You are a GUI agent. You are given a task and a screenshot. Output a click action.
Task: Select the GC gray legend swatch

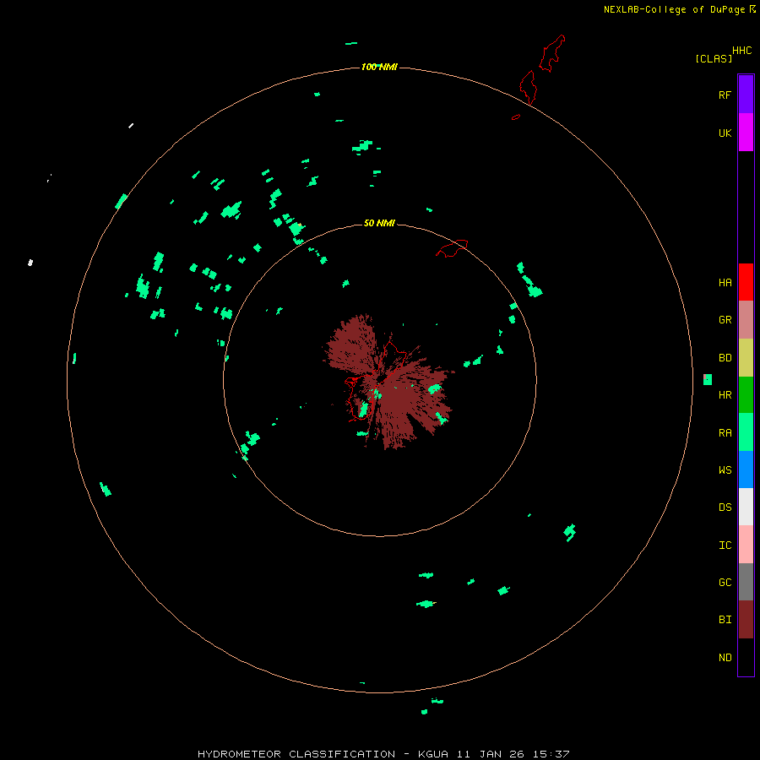pos(746,582)
